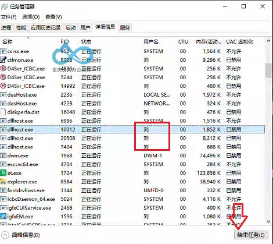The height and width of the screenshot is (244, 273).
Task: Switch to the 服务 tab
Action: pyautogui.click(x=125, y=27)
